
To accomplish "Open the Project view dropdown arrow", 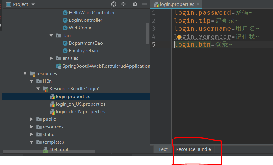I will 33,4.
